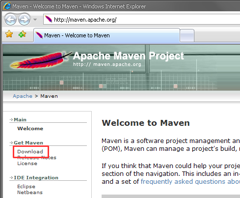Focus the address bar URL field
240x198 pixels.
tap(142, 19)
